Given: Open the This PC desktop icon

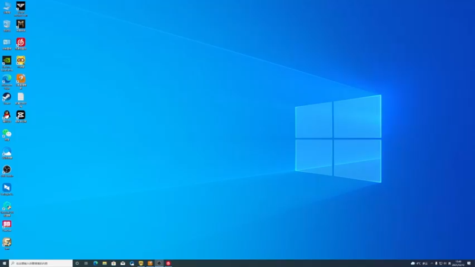Looking at the screenshot, I should [x=7, y=7].
